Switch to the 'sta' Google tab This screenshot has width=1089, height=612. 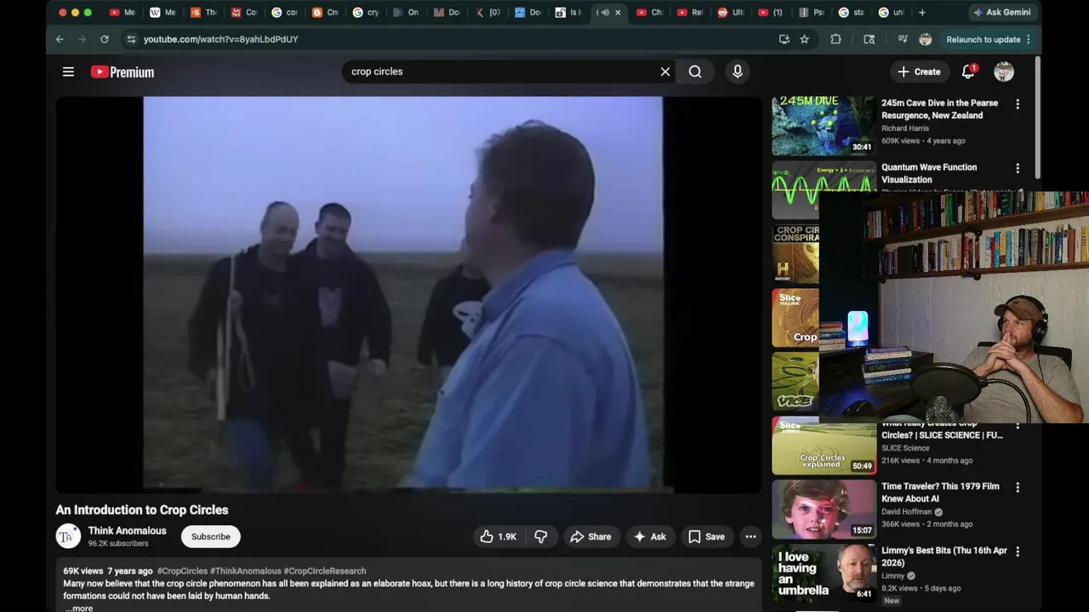[x=852, y=13]
